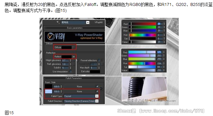Viewport: 213px width, 116px height.
Task: Click the Red value field showing 171
Action: coord(160,52)
